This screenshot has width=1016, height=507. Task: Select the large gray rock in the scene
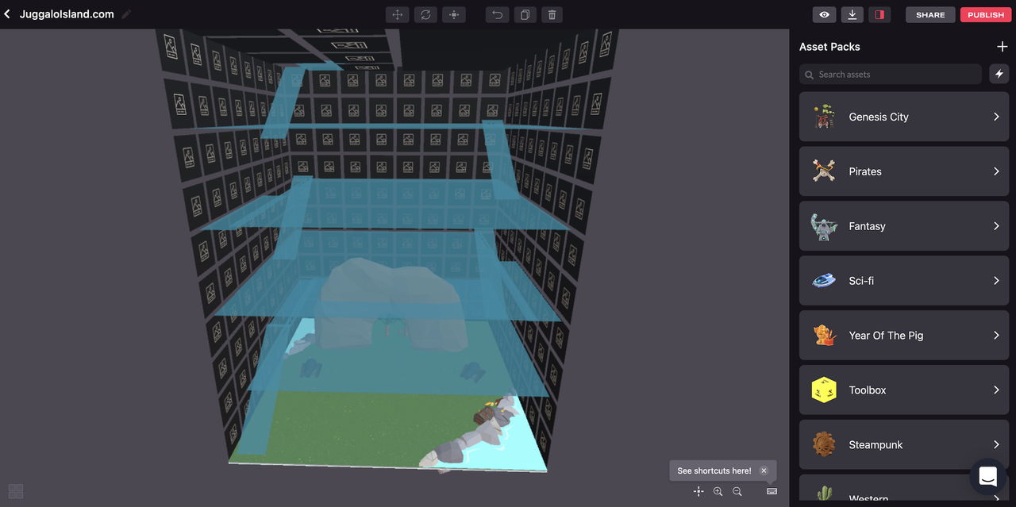392,305
